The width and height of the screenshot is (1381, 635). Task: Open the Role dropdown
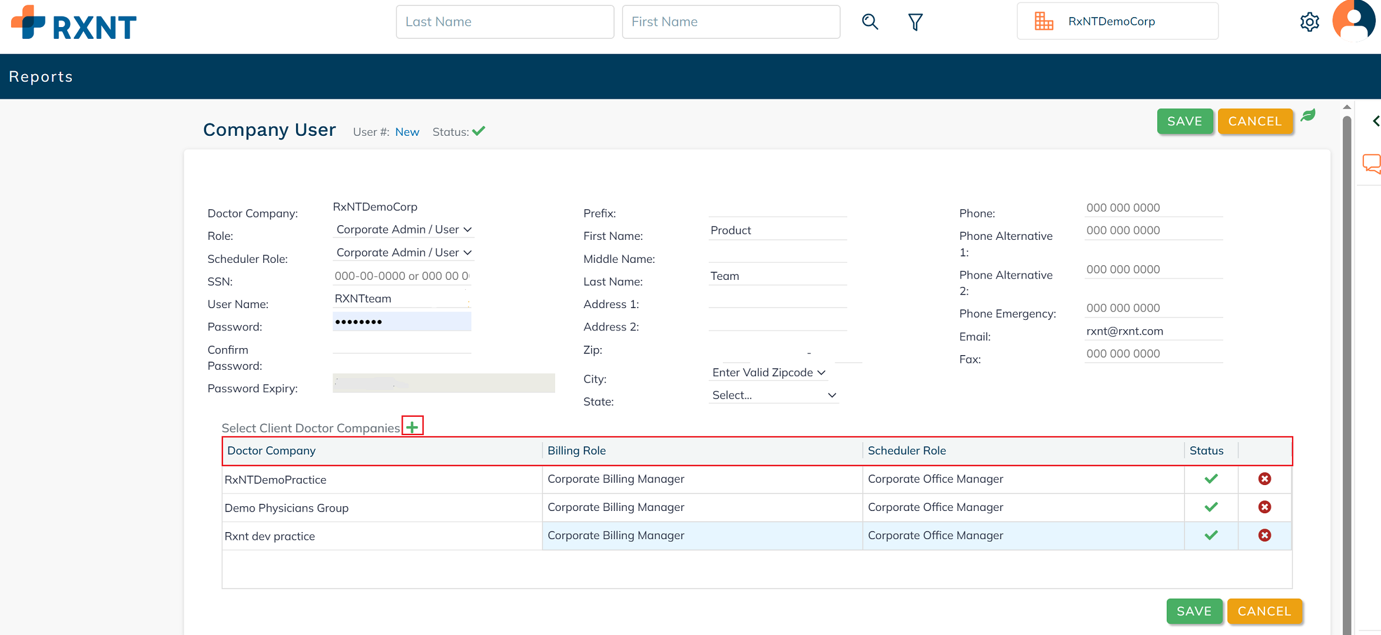tap(404, 229)
